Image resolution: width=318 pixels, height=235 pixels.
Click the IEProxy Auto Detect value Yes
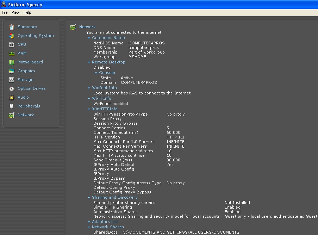170,165
